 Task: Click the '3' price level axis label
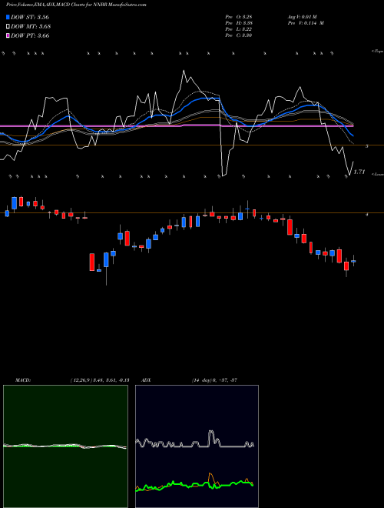[x=366, y=146]
